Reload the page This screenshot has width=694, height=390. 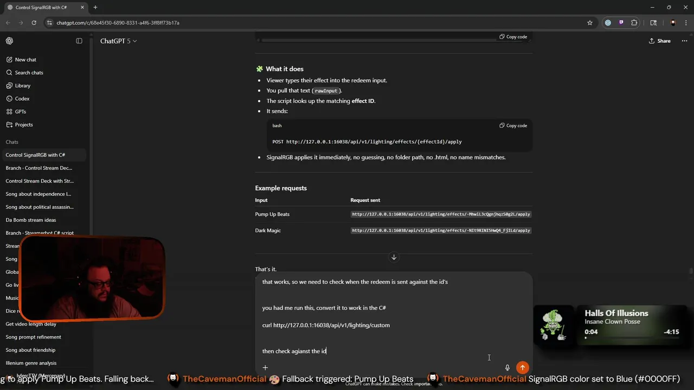pos(34,23)
